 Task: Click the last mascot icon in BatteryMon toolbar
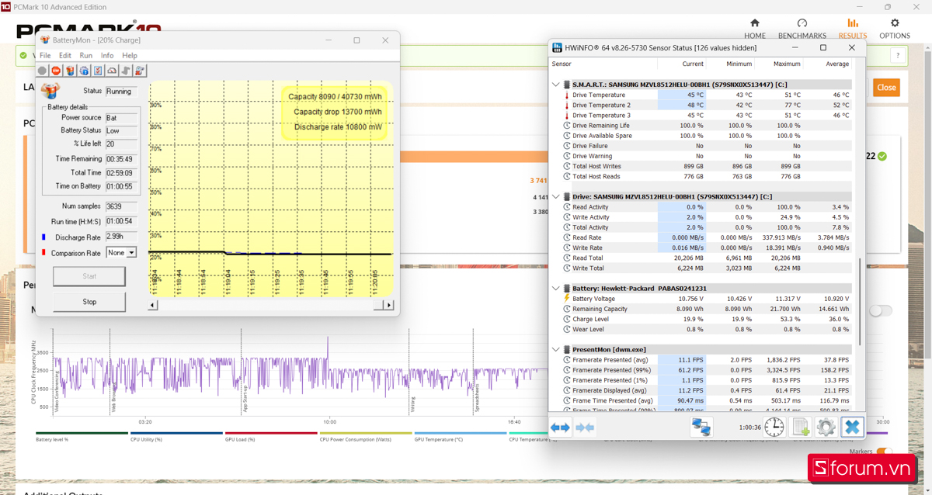click(x=140, y=71)
